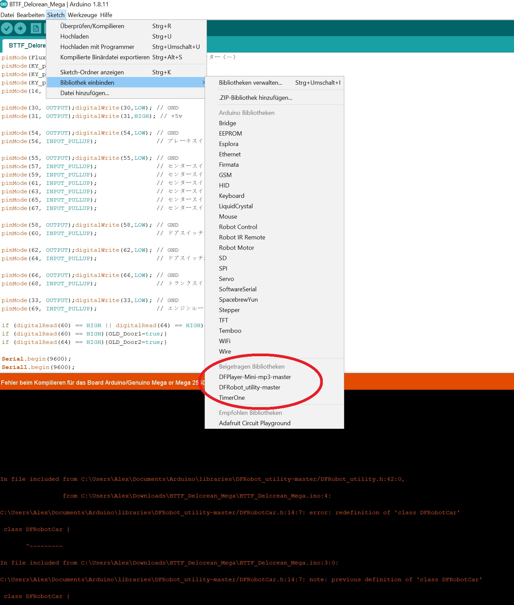Include the HID library
The width and height of the screenshot is (514, 605).
tap(274, 185)
